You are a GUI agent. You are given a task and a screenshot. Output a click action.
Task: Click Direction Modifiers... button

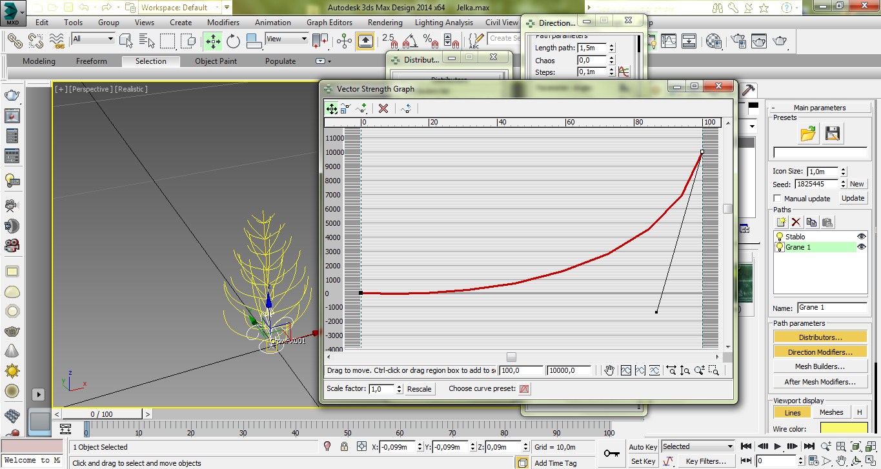click(820, 352)
